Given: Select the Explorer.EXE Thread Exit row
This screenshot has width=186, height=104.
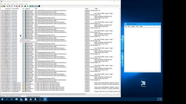Looking at the screenshot, I should [x=60, y=91].
